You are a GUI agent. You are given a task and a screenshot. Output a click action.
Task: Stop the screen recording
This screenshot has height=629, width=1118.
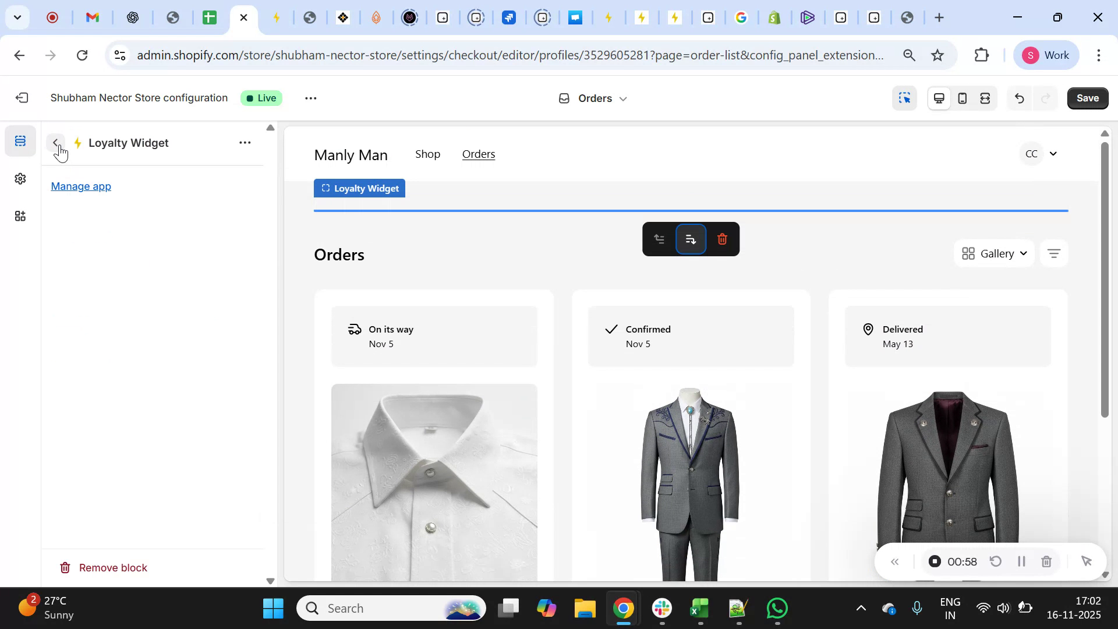click(935, 561)
